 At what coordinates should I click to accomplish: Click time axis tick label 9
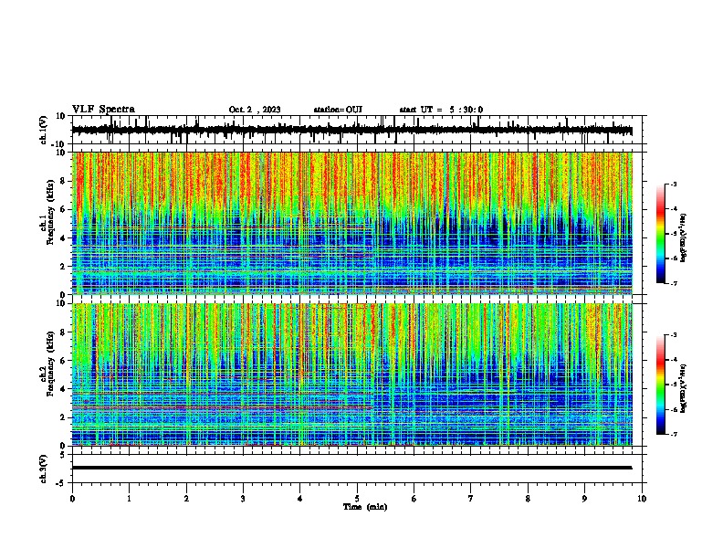coord(584,499)
